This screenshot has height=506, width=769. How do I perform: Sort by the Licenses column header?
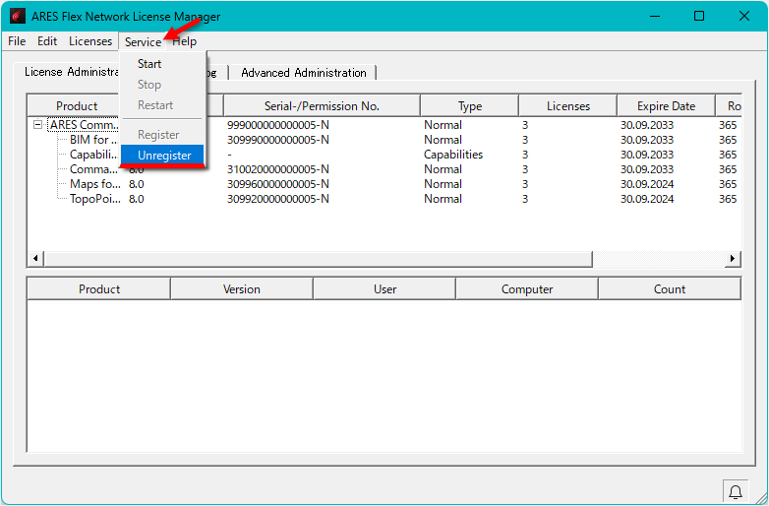568,106
